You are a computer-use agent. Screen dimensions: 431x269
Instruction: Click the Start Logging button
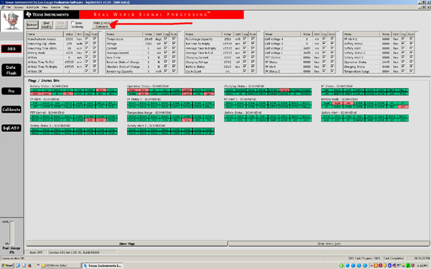(47, 25)
